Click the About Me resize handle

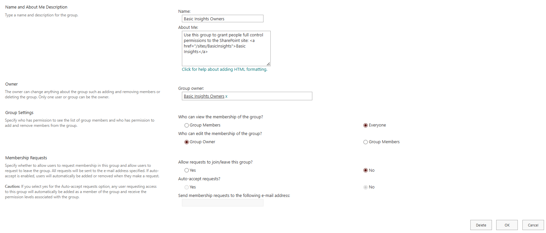[268, 64]
